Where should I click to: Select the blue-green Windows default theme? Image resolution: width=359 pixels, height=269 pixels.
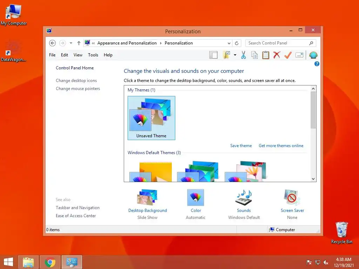(198, 172)
